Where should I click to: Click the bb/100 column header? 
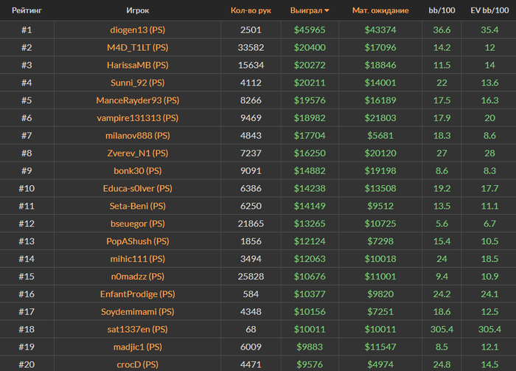(442, 10)
